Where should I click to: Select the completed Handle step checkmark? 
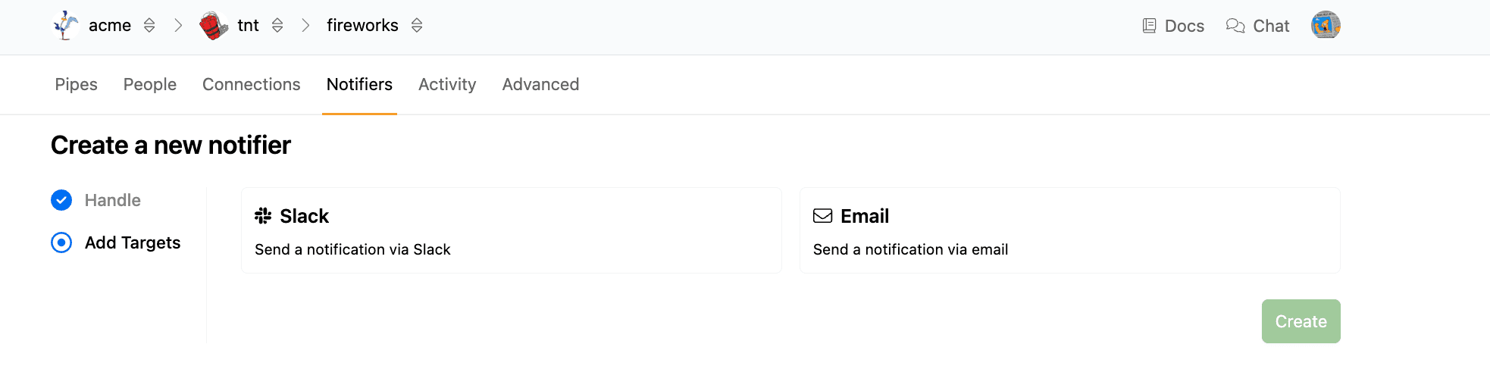coord(61,200)
